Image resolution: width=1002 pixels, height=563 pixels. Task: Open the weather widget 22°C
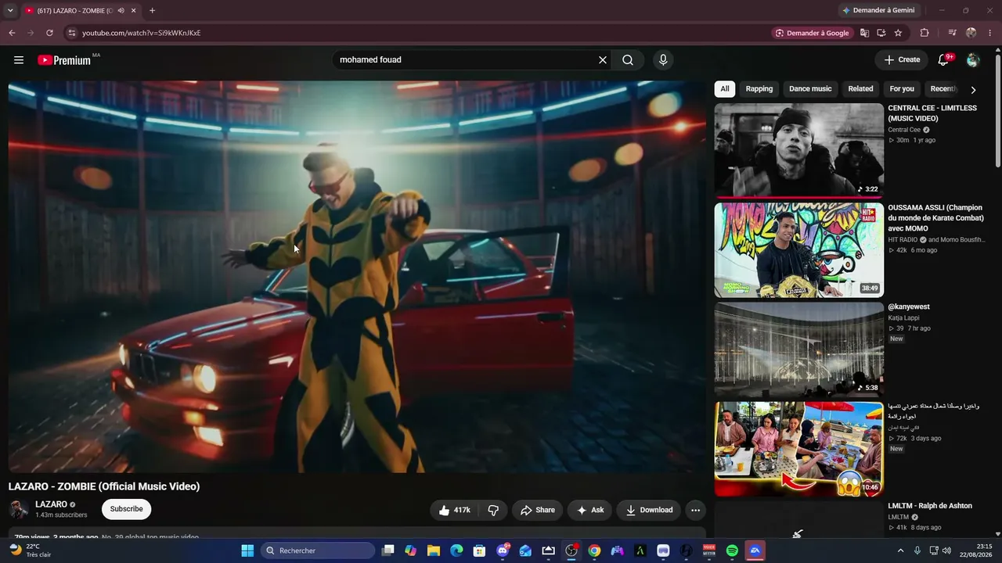pos(31,550)
